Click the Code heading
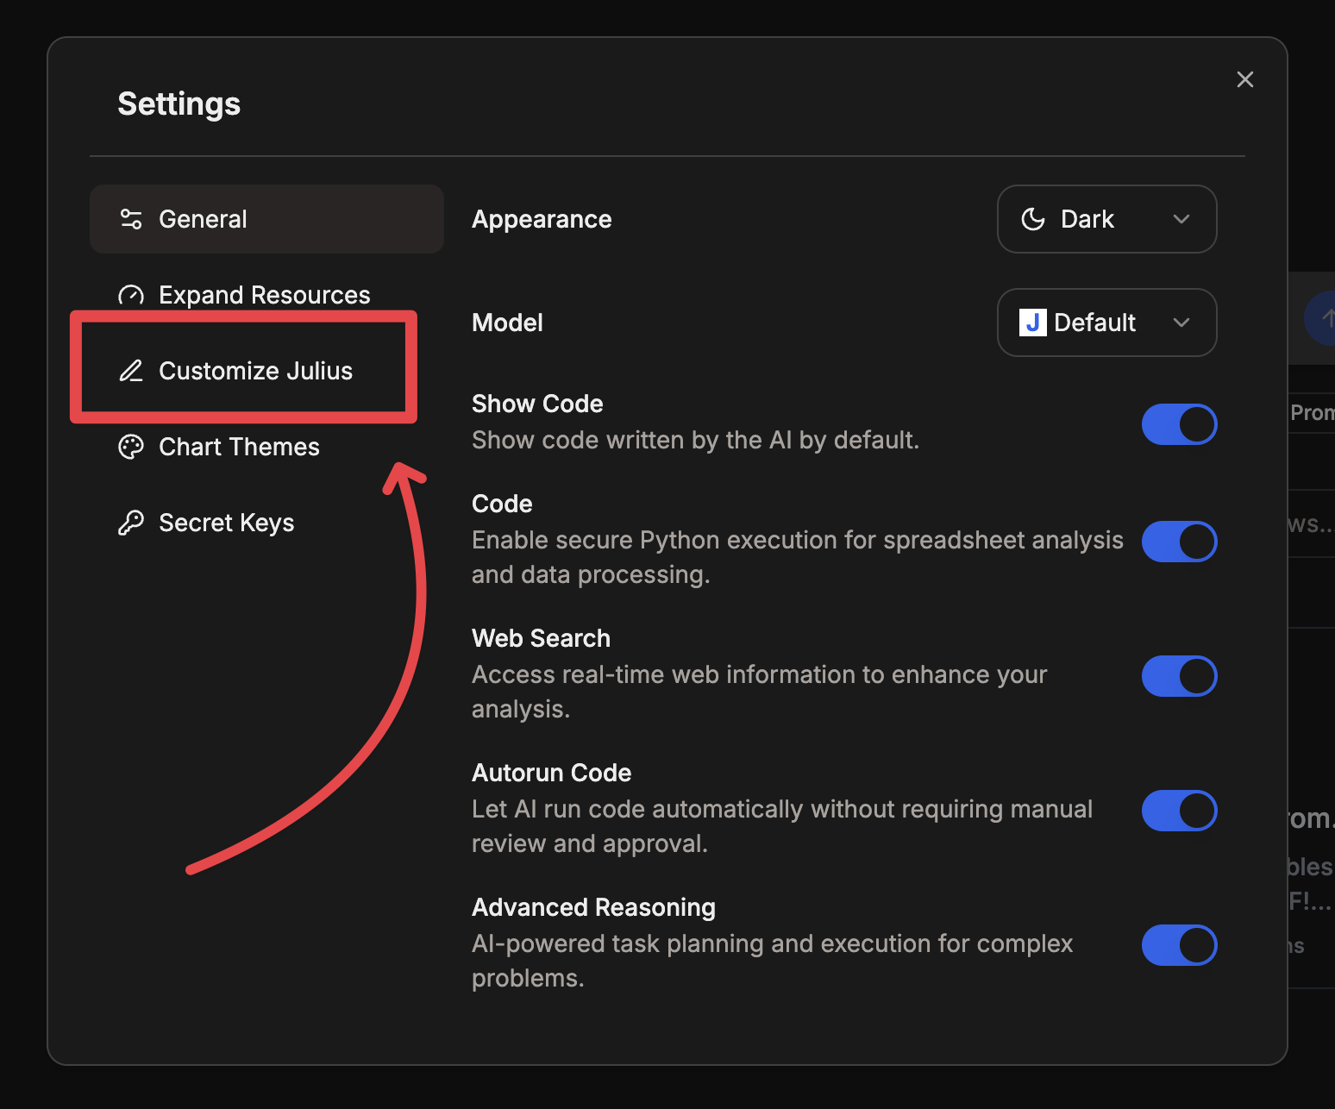This screenshot has width=1335, height=1109. click(x=502, y=504)
